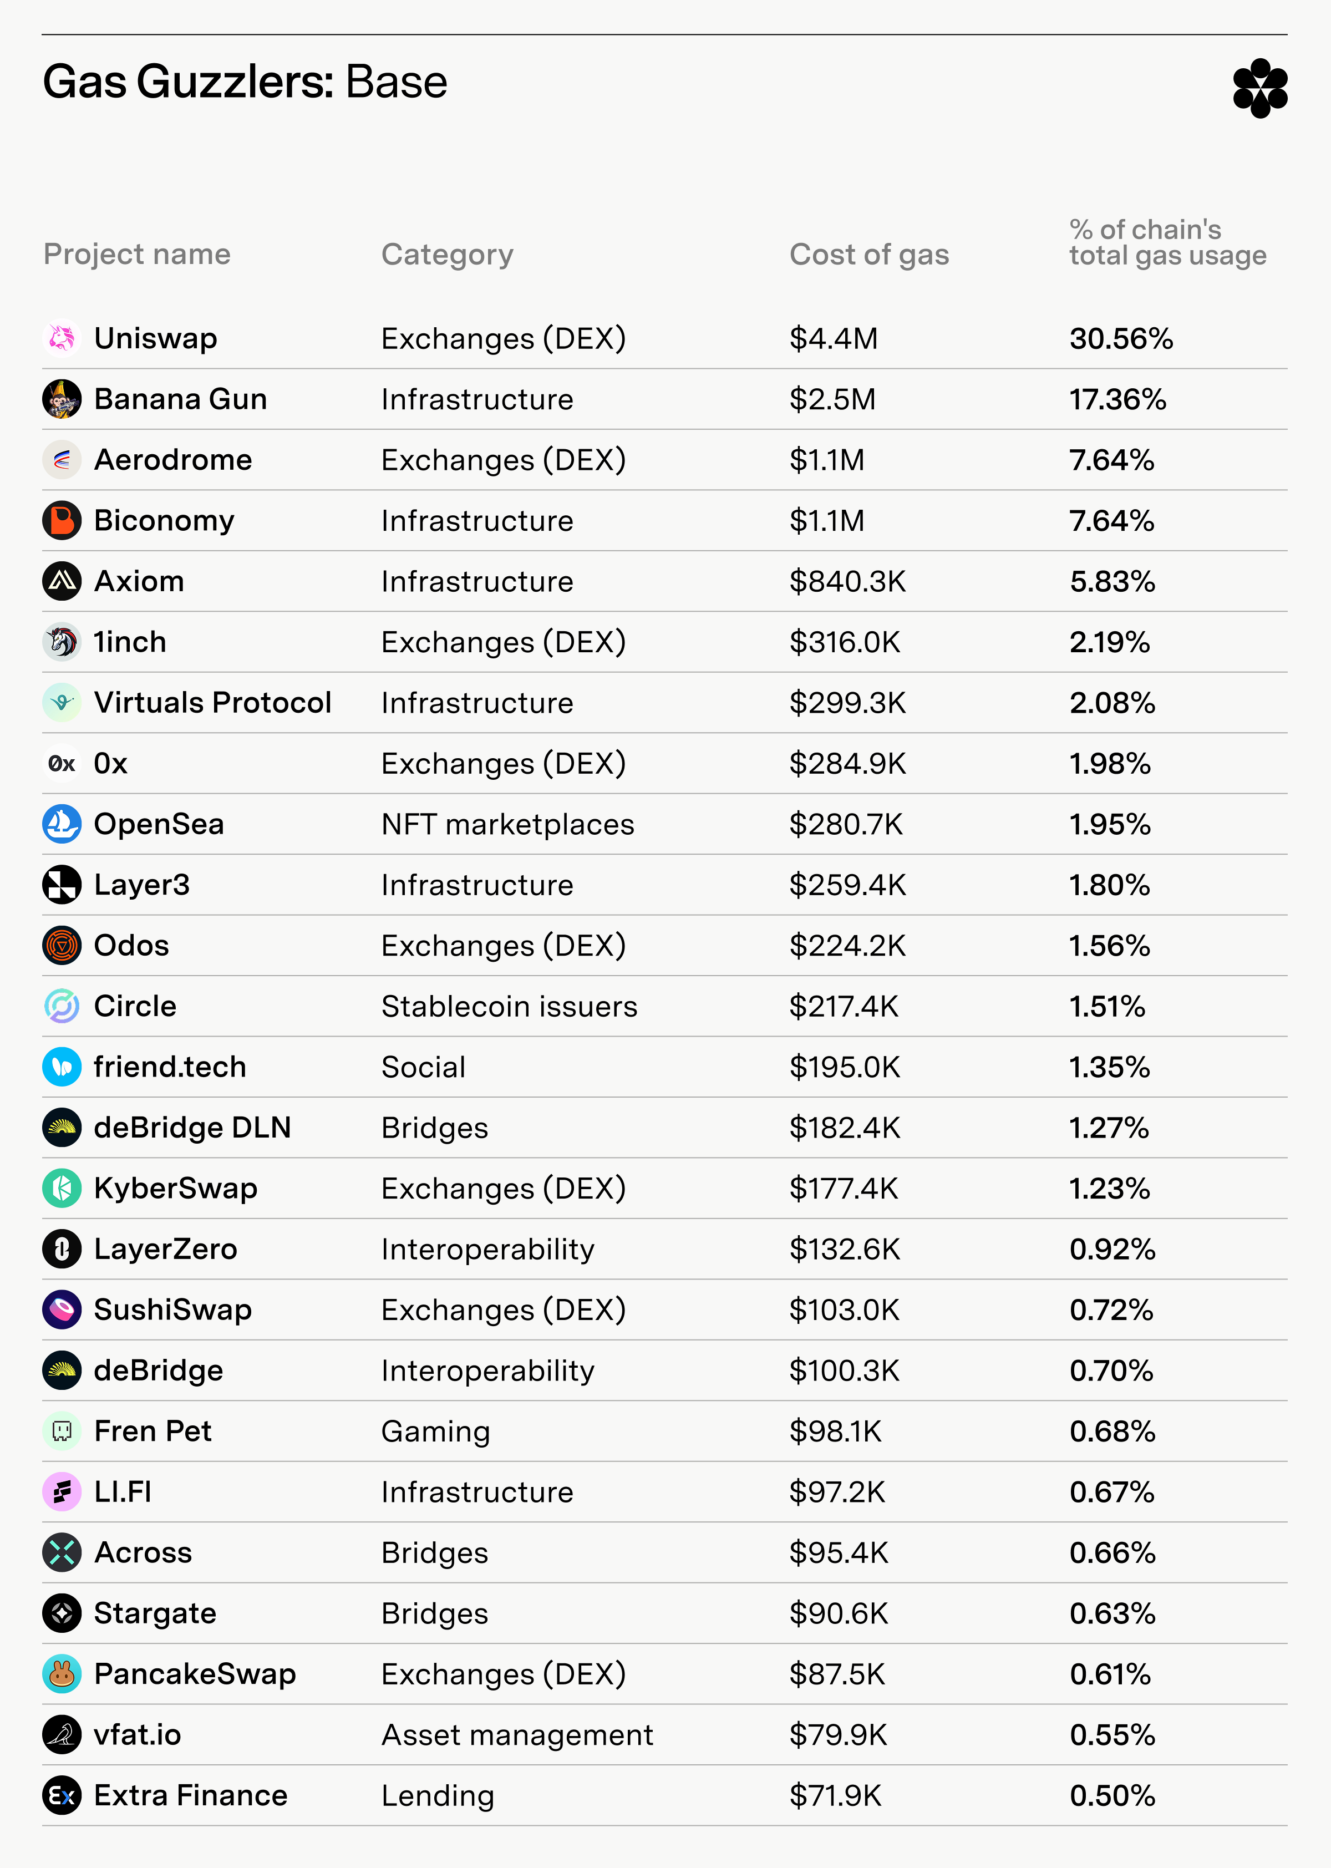
Task: Click the Stargate $90.6K cost value
Action: 839,1613
